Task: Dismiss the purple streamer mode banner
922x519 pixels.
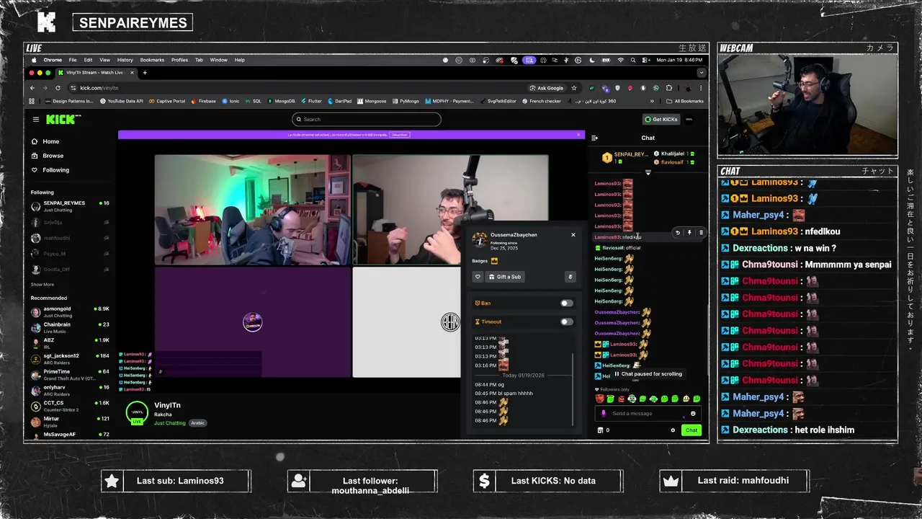Action: (578, 135)
